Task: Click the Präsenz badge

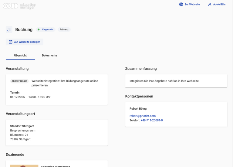Action: [x=64, y=29]
